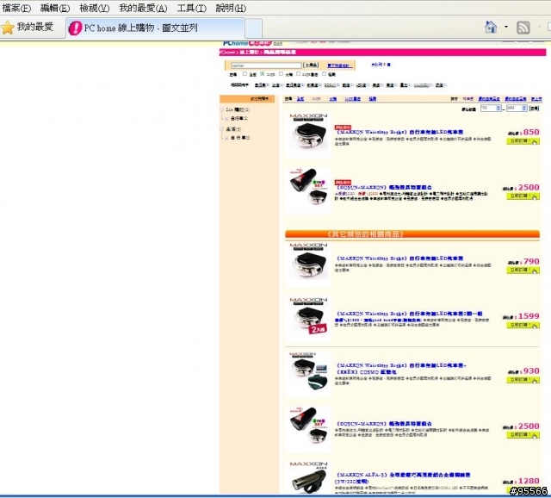The width and height of the screenshot is (551, 498).
Task: Click order button under first 2500 price
Action: coord(523,196)
